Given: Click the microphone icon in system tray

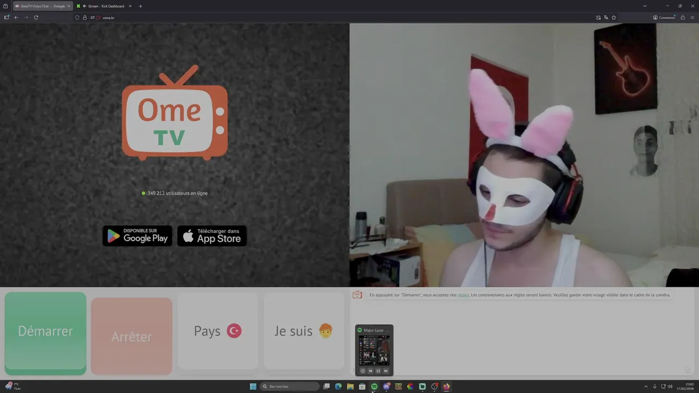Looking at the screenshot, I should [655, 386].
